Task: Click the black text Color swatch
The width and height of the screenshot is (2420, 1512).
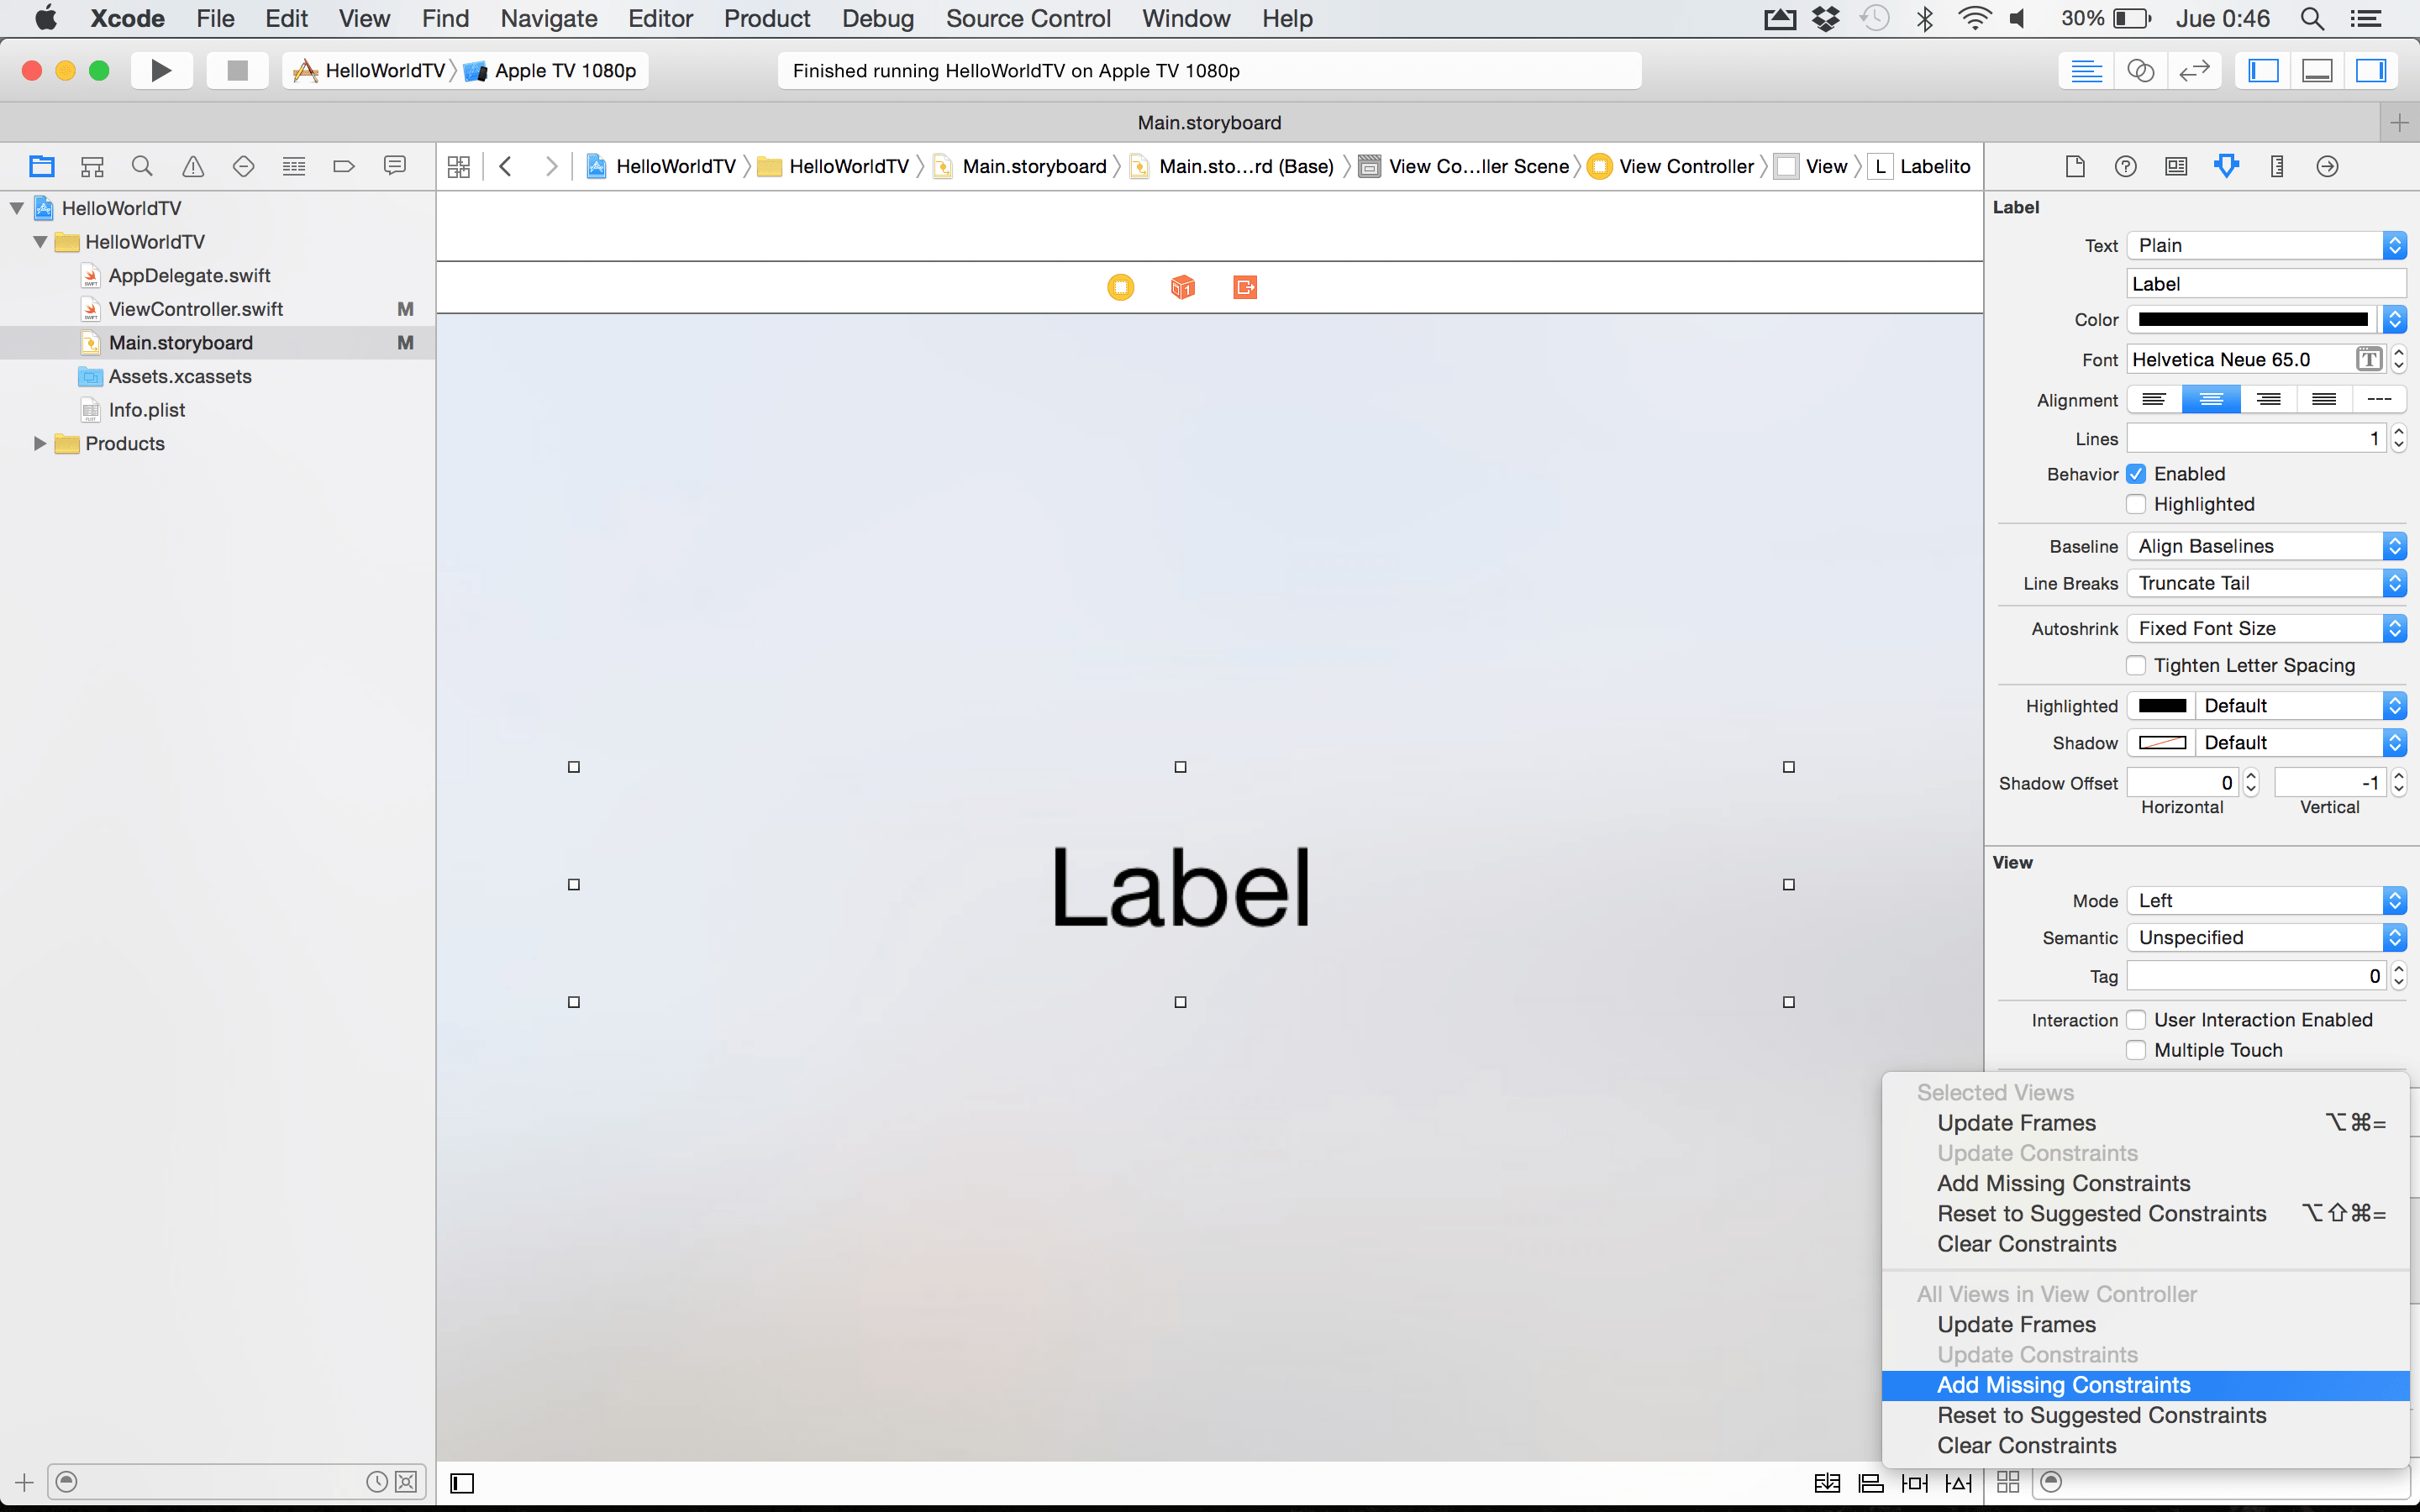Action: point(2253,320)
